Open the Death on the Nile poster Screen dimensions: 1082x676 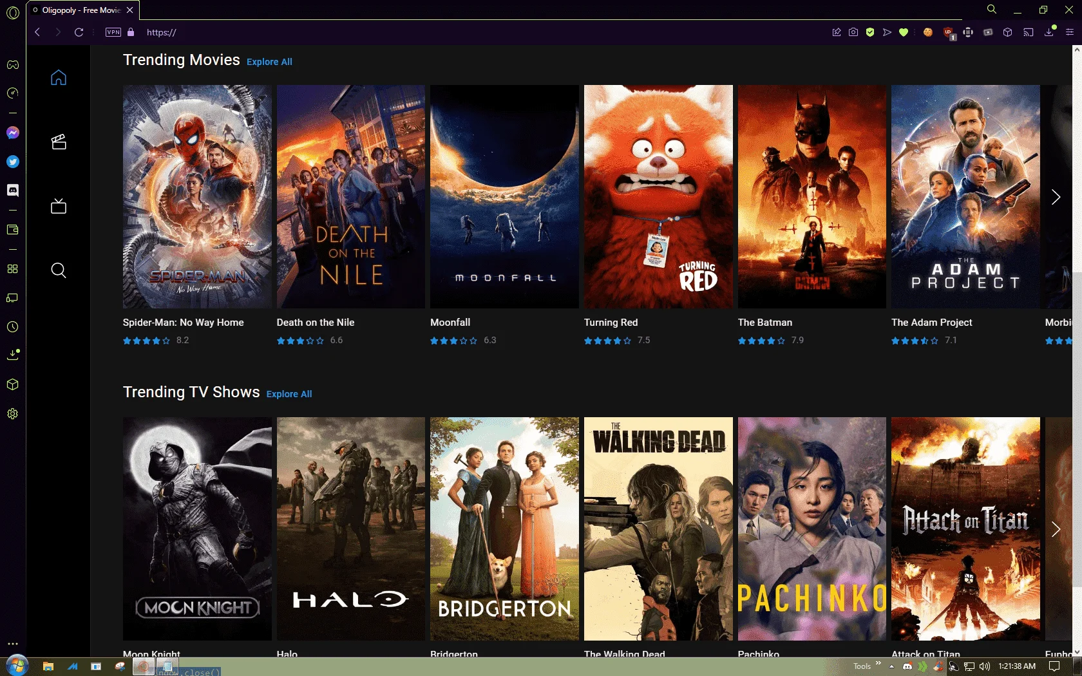(351, 196)
